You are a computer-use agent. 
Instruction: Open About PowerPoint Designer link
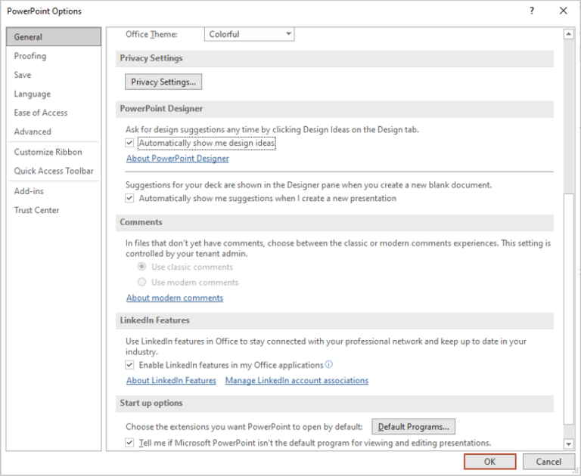pos(178,159)
